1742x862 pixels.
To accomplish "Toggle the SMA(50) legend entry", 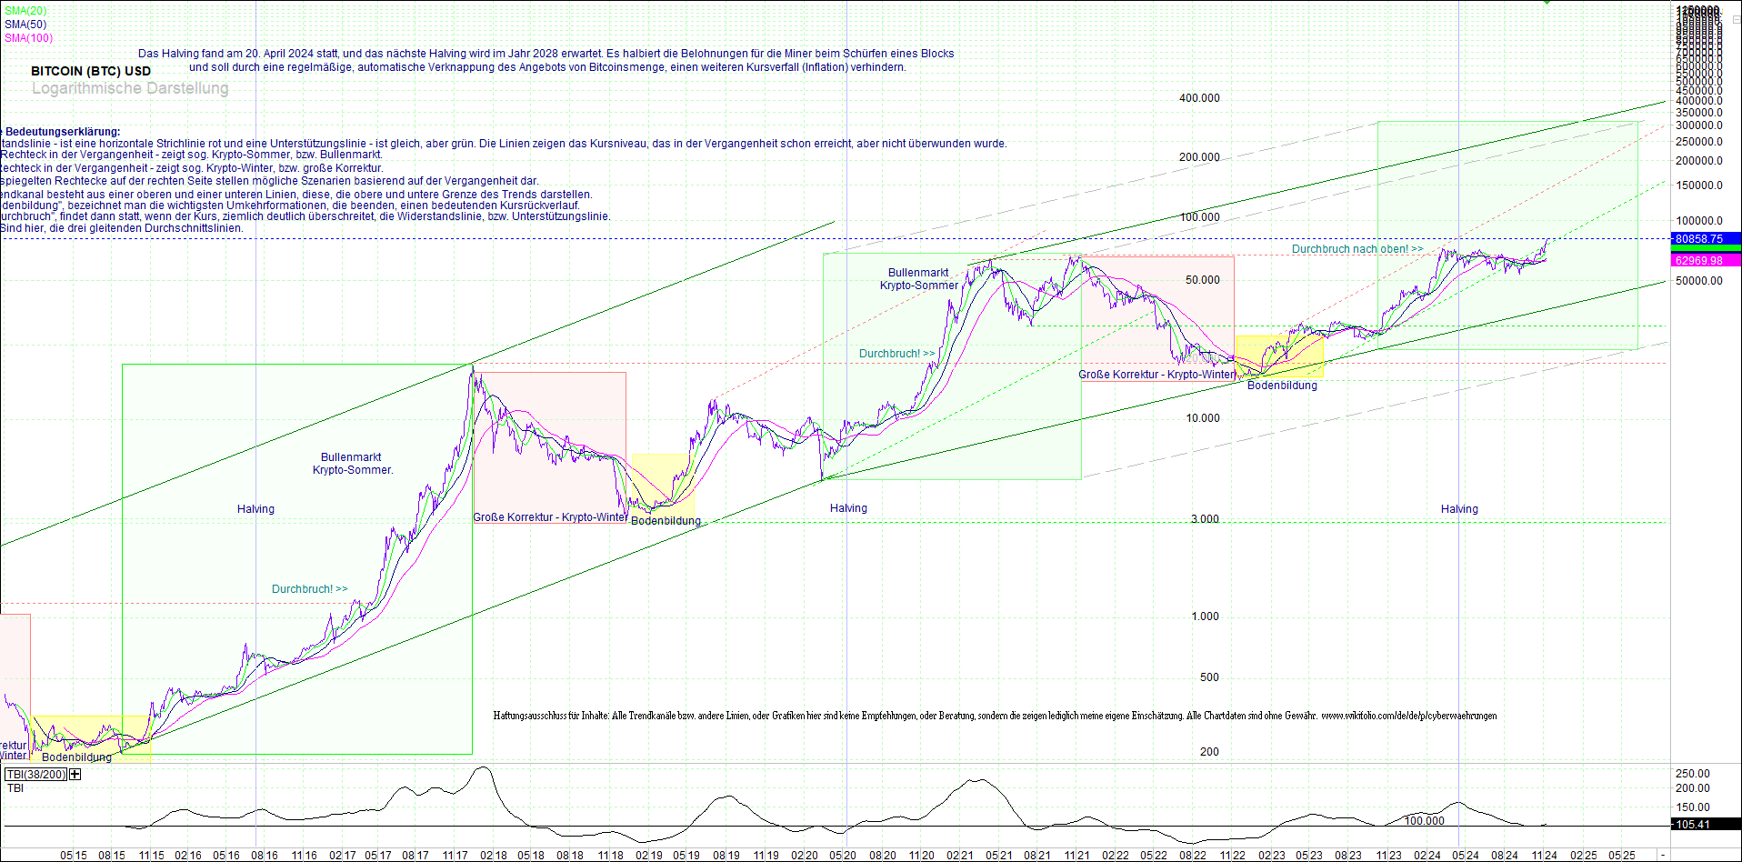I will pos(24,23).
